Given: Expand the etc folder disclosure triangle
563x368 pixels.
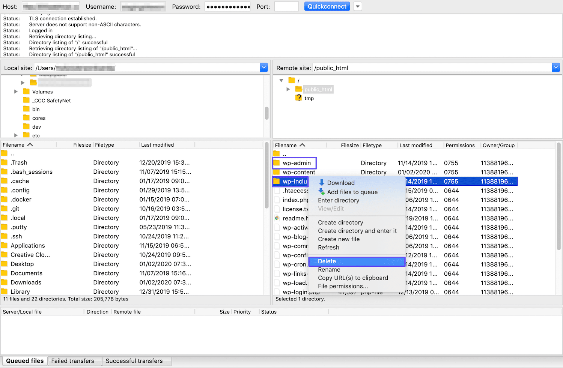Looking at the screenshot, I should click(x=16, y=135).
